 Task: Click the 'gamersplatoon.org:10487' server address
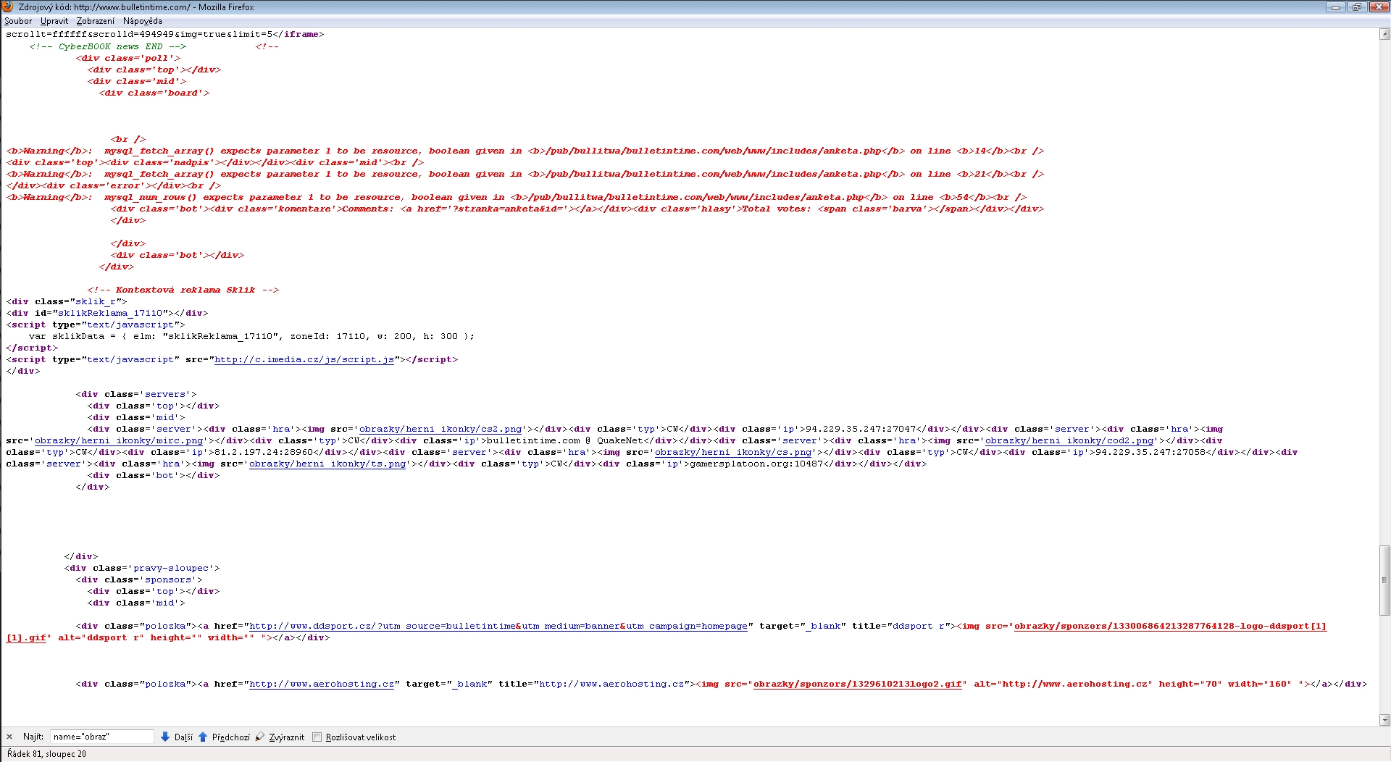click(x=756, y=464)
